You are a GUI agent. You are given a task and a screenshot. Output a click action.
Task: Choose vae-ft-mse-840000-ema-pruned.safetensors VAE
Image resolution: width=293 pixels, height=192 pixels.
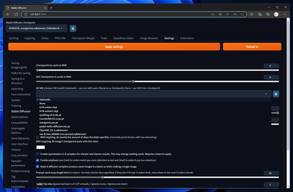154,134
